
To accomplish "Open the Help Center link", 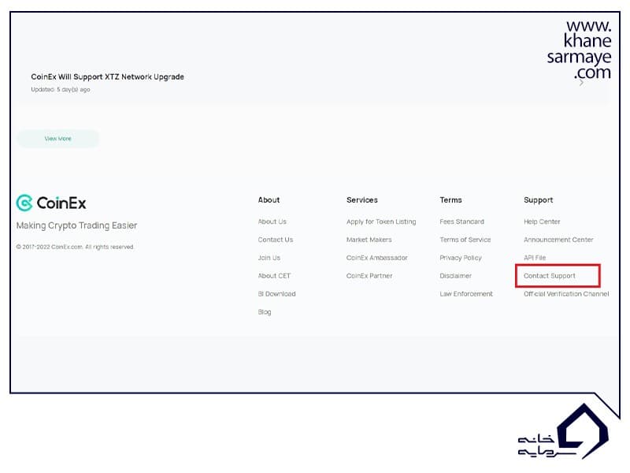I will pos(542,222).
